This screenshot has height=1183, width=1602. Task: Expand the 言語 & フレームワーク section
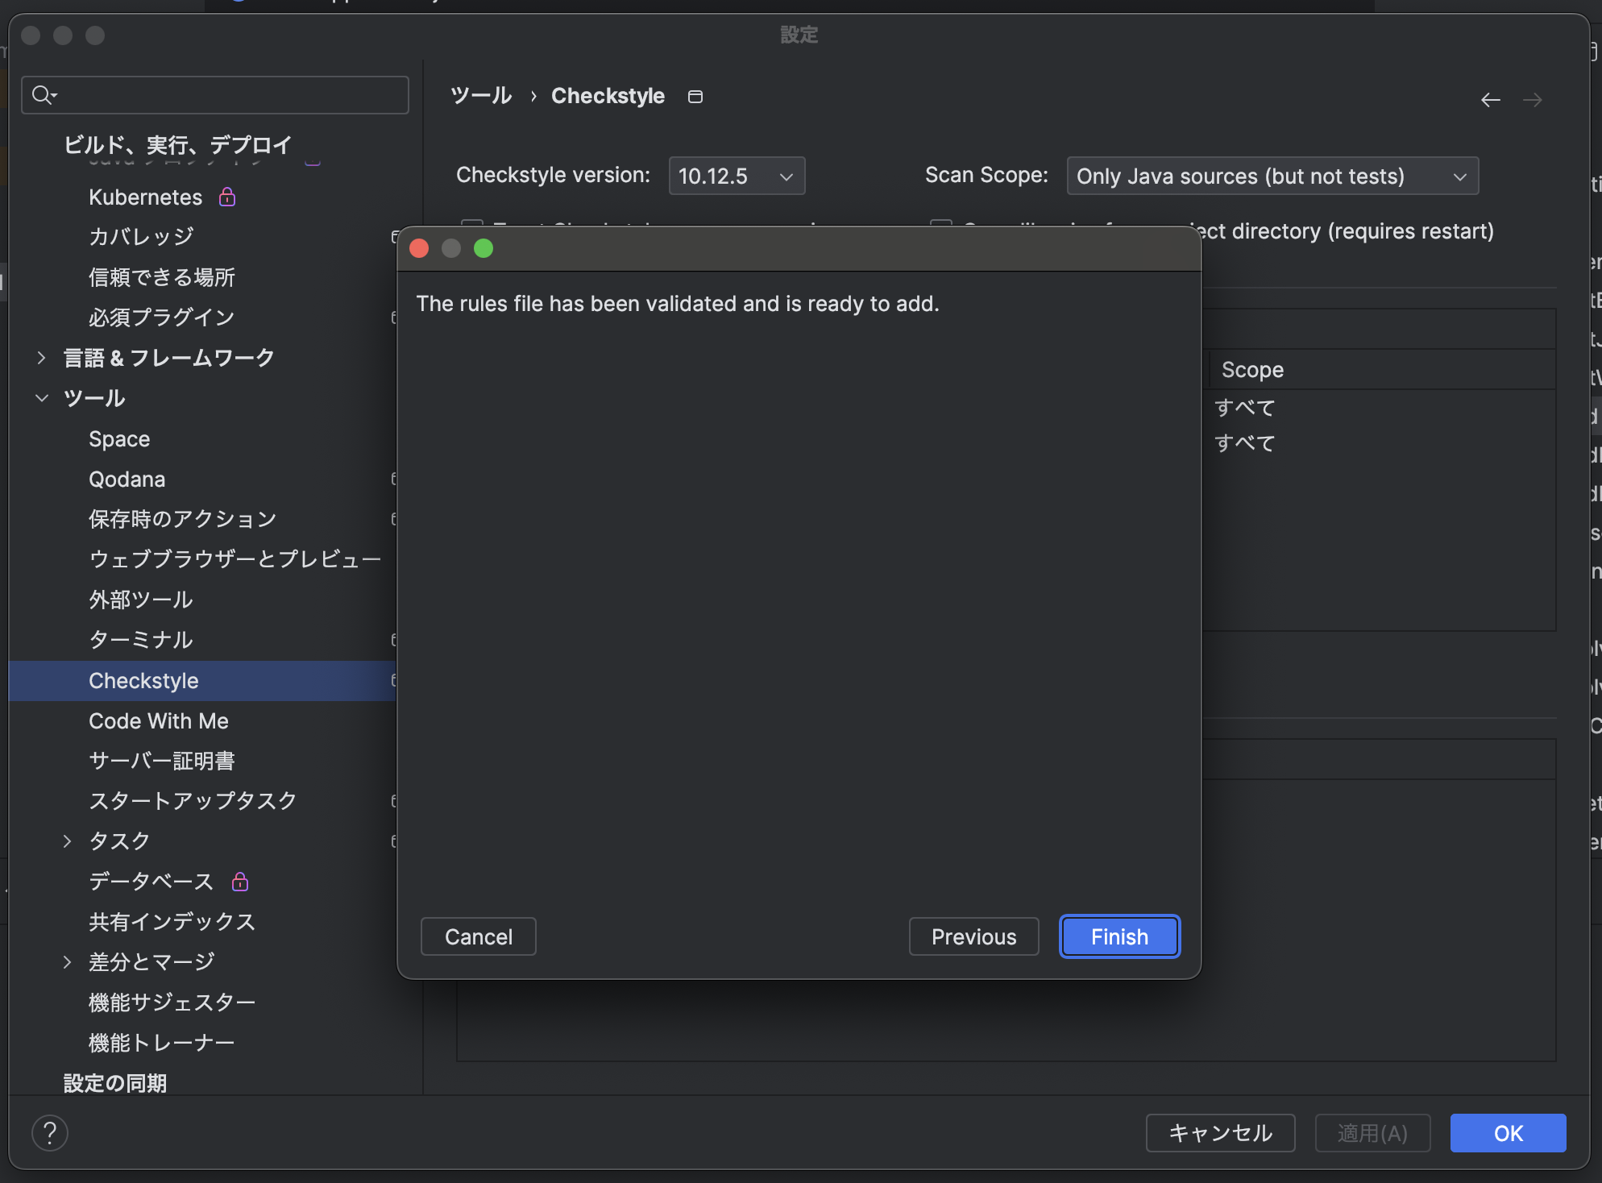click(x=42, y=358)
